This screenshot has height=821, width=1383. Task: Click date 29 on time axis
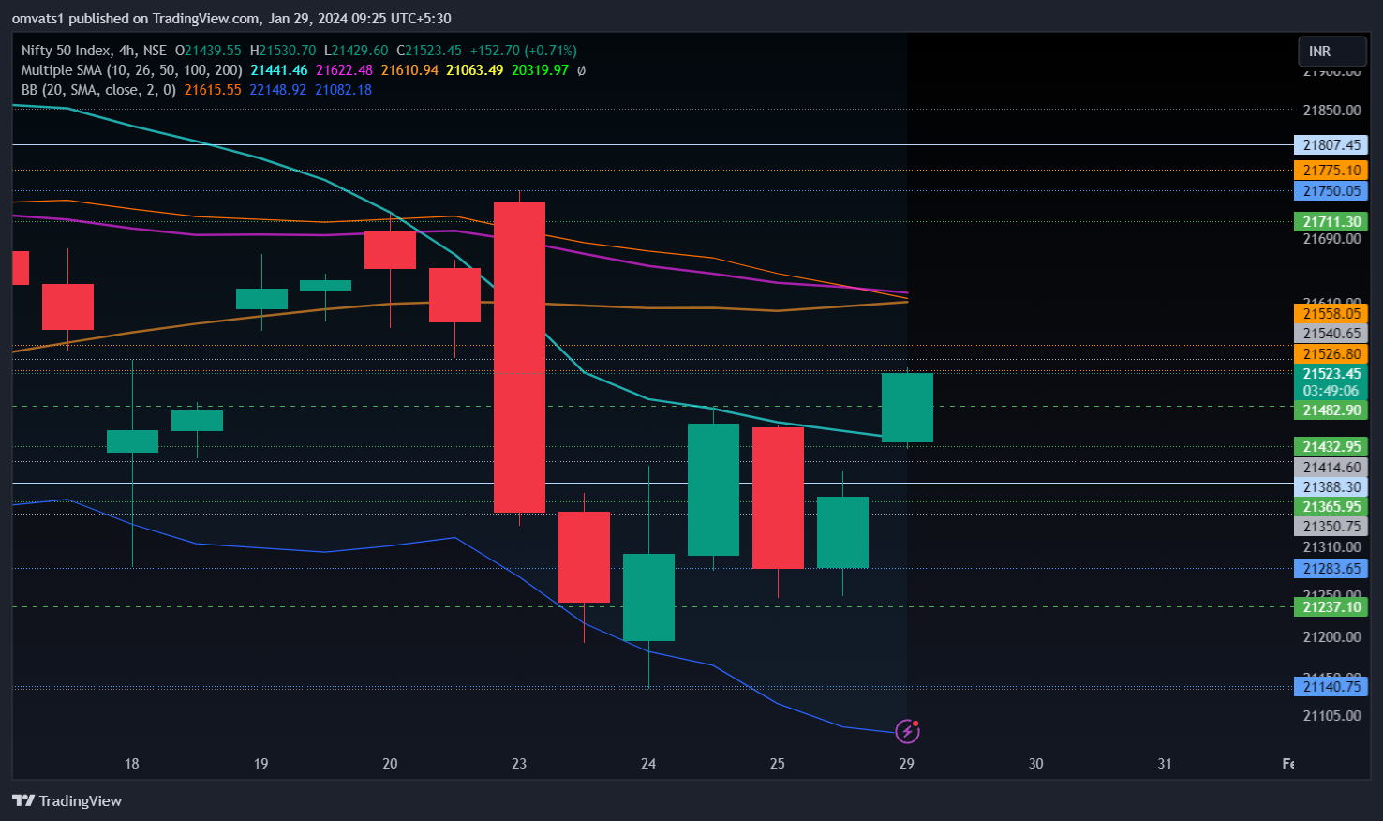[906, 764]
